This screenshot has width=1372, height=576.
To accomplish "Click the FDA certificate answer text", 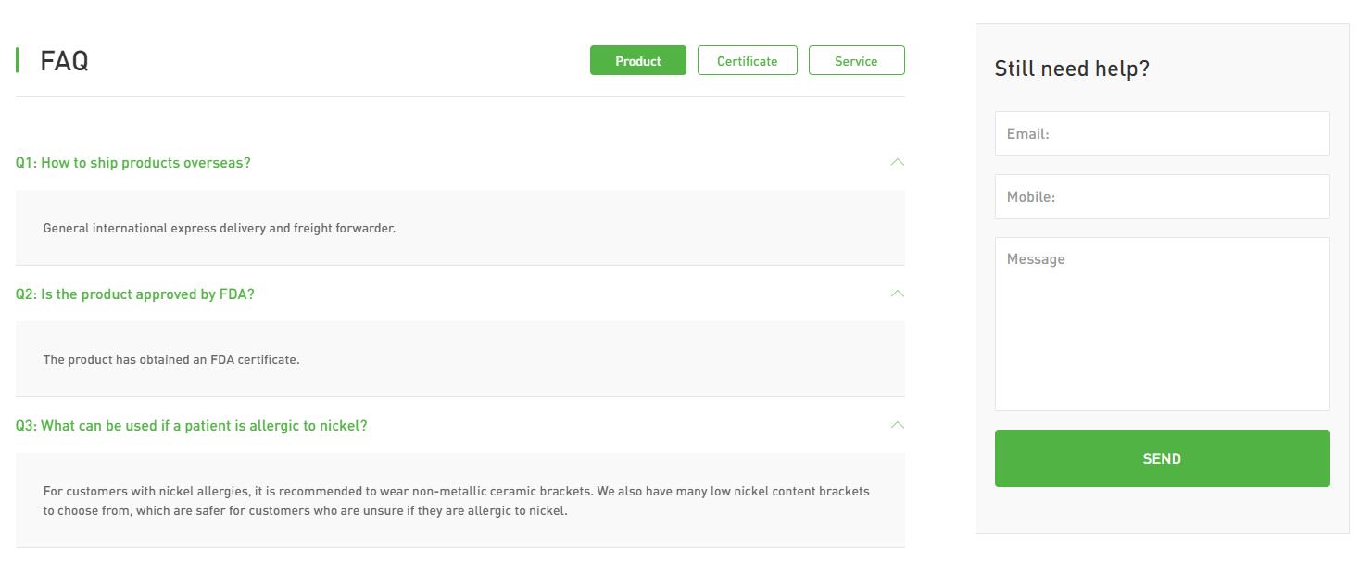I will [x=171, y=359].
